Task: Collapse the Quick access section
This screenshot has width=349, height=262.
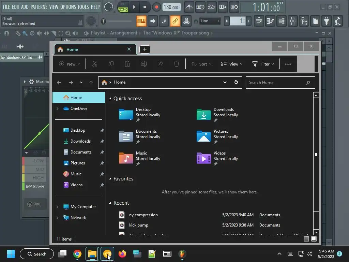Action: tap(110, 99)
